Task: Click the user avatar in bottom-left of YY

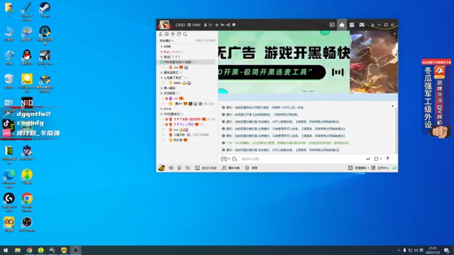Action: click(162, 168)
